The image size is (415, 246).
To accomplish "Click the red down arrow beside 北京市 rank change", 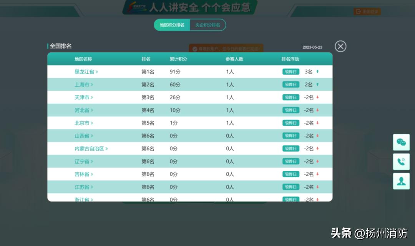I will pyautogui.click(x=317, y=123).
